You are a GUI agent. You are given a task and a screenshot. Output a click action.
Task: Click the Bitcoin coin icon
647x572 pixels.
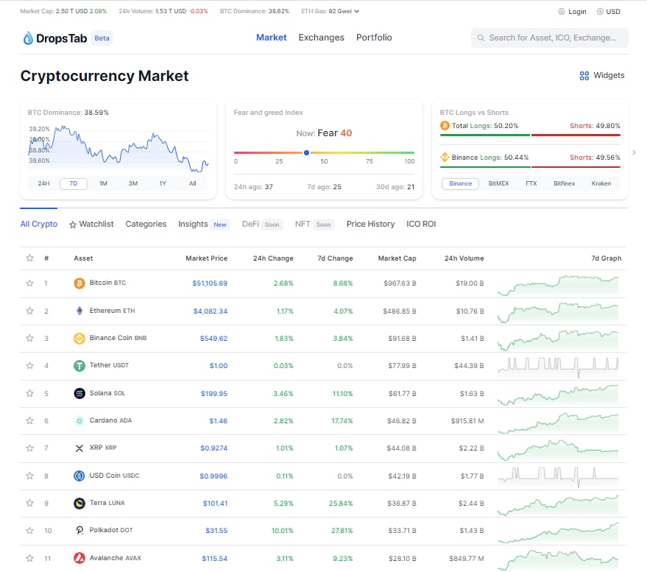[x=79, y=283]
